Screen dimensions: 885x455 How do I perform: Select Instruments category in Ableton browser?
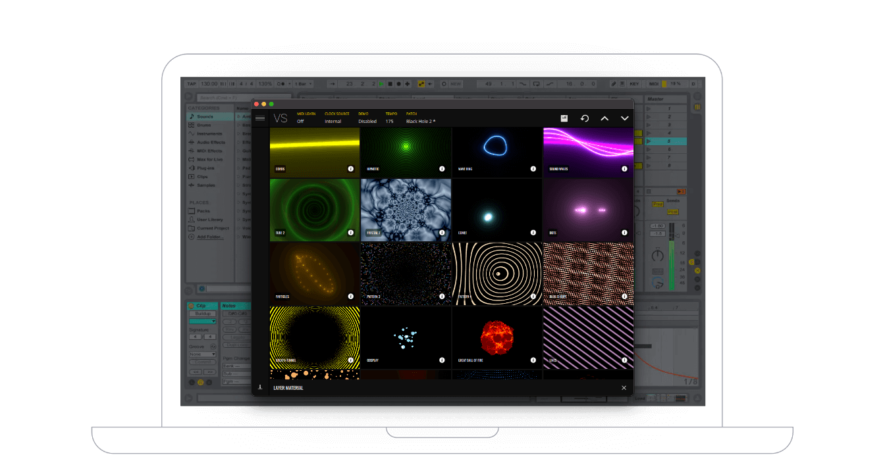[x=209, y=133]
